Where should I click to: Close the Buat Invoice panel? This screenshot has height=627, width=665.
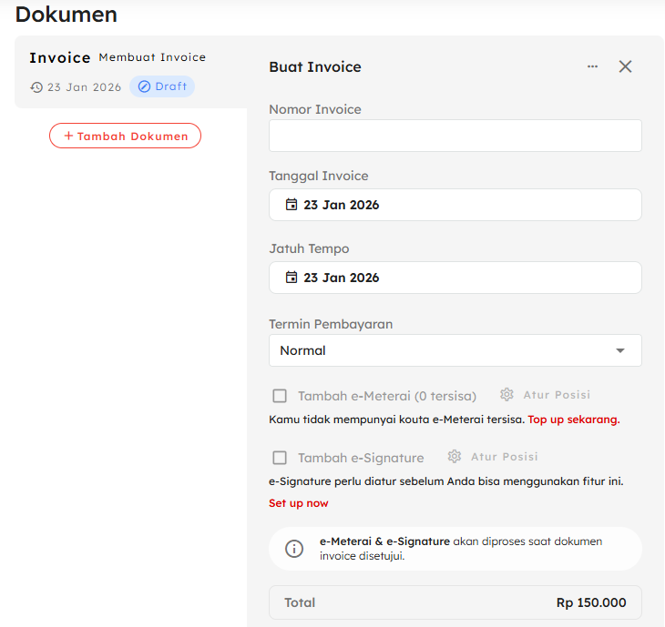click(x=625, y=66)
